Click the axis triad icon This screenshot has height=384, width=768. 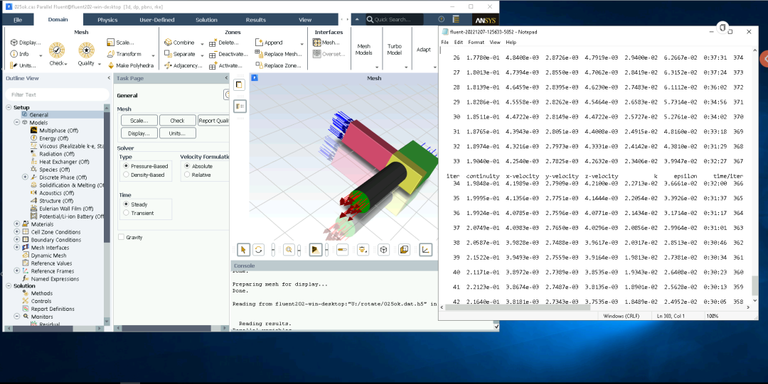tap(426, 249)
